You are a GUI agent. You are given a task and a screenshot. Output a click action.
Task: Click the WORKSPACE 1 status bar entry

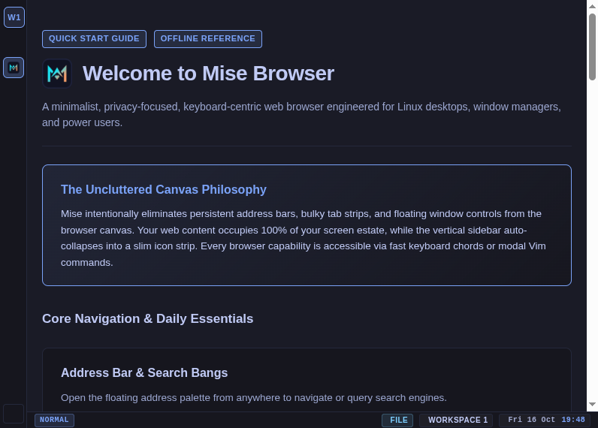456,420
